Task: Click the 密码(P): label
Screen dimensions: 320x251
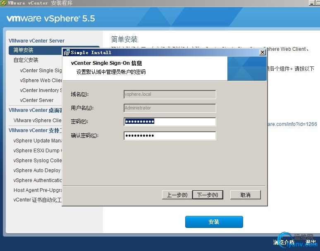Action: pos(79,121)
